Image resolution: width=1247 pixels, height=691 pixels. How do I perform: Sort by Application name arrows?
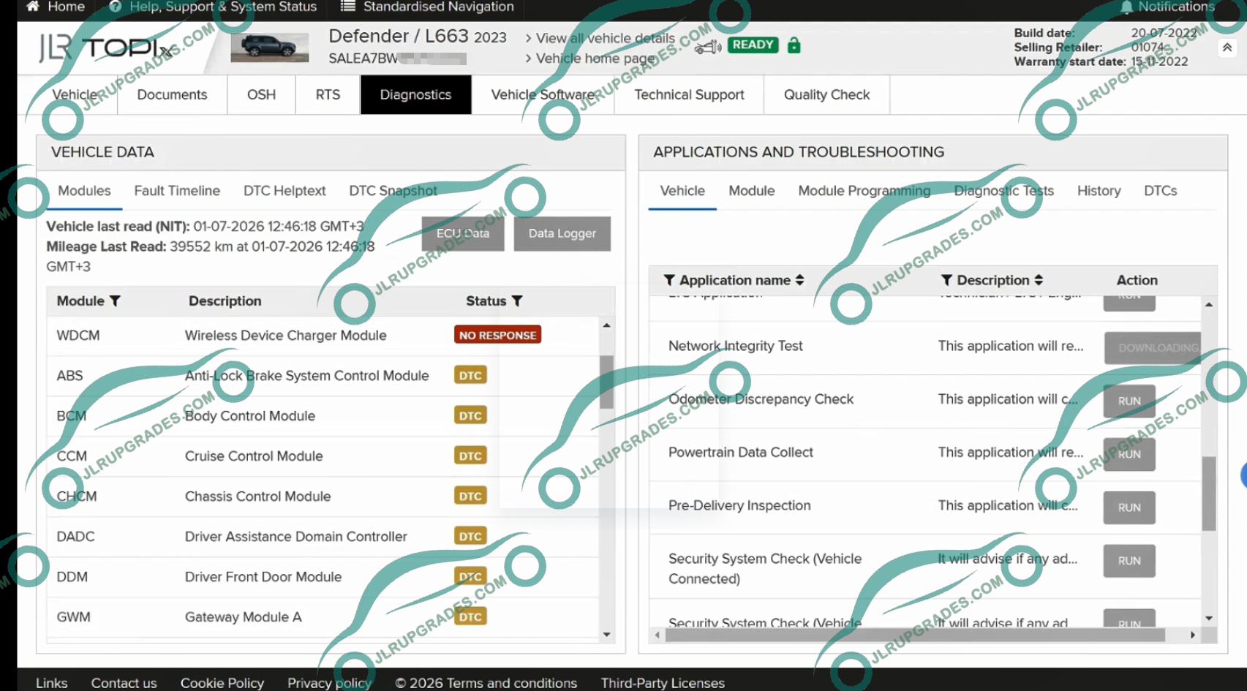pyautogui.click(x=799, y=280)
